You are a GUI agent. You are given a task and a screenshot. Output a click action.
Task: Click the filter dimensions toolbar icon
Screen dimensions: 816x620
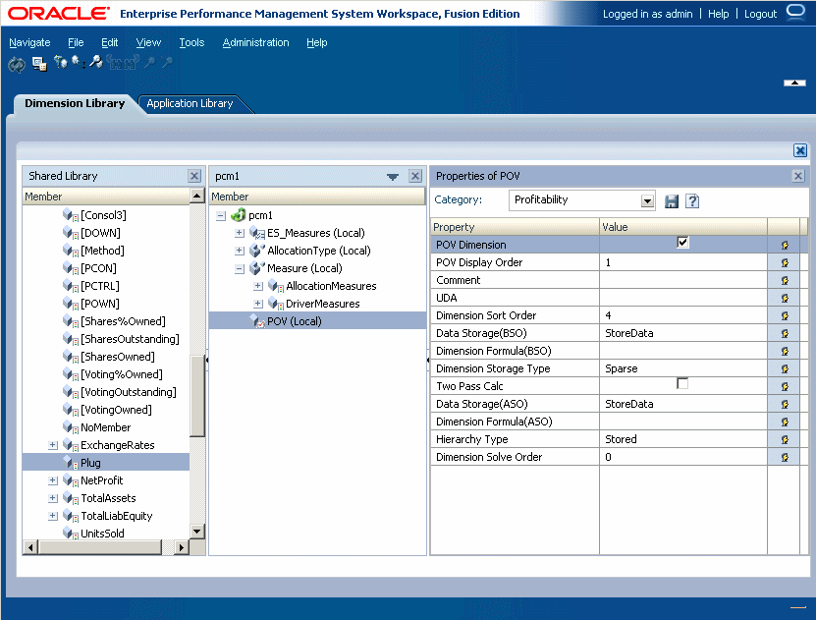(x=61, y=63)
